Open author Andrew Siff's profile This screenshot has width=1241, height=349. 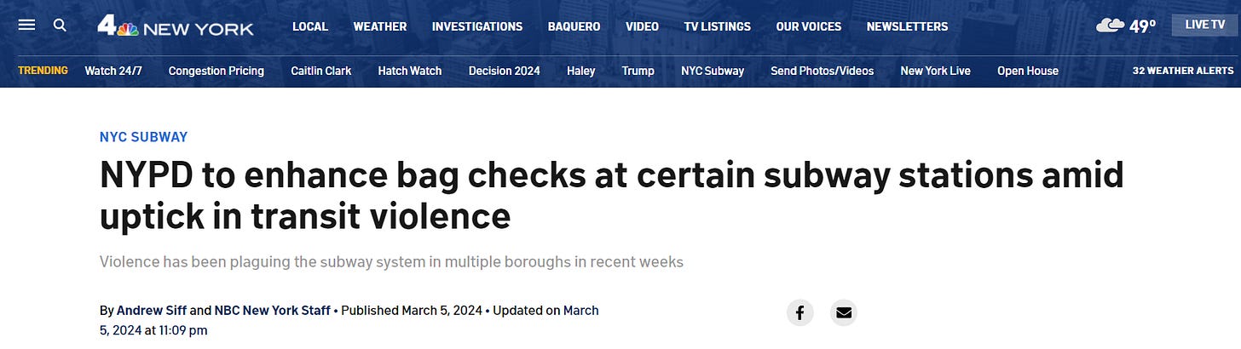click(151, 311)
